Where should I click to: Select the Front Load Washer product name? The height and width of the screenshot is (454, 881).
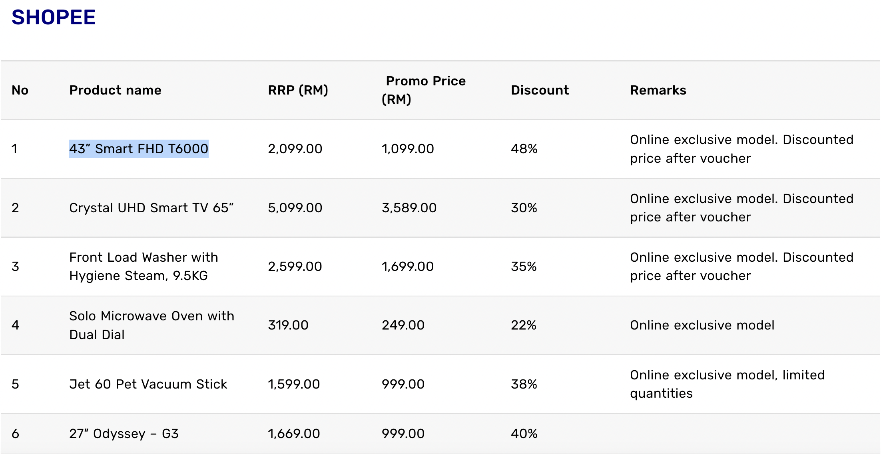[x=144, y=266]
